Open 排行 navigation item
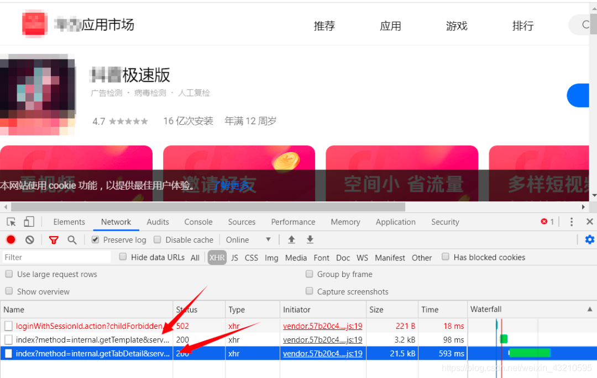The width and height of the screenshot is (597, 378). 523,26
